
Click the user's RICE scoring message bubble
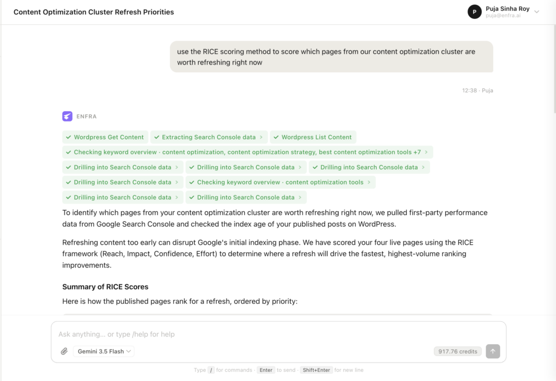(331, 56)
